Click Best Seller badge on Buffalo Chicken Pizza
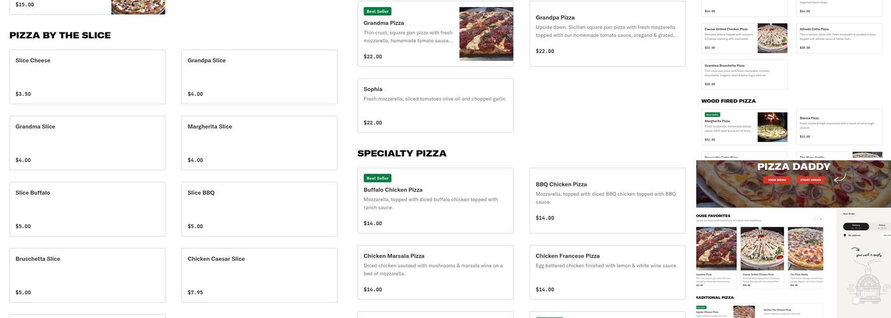The width and height of the screenshot is (891, 318). [x=377, y=178]
